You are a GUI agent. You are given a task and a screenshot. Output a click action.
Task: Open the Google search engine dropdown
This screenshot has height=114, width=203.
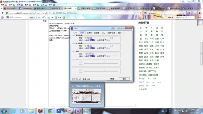tap(146, 13)
